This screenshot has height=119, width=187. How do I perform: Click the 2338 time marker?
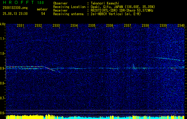145,26
